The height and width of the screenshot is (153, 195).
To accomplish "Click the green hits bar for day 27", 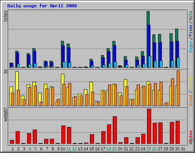I will pos(160,38).
